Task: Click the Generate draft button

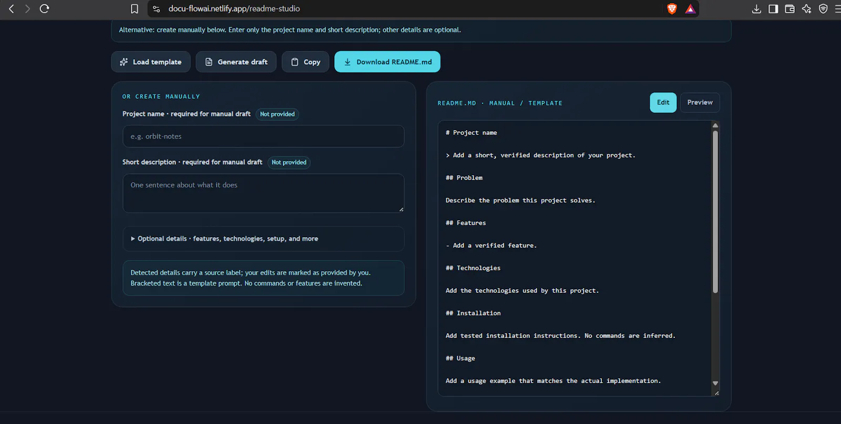Action: click(x=236, y=62)
